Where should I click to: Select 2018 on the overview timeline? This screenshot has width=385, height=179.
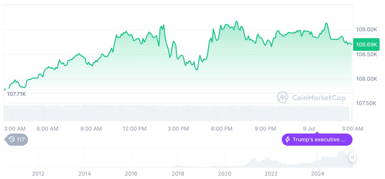point(178,173)
